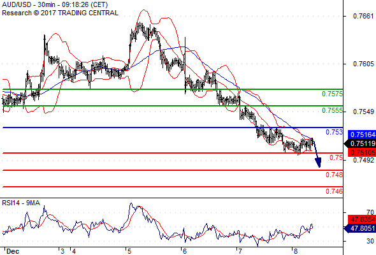Select the 0.748 red support label
Viewport: 376px width, 255px height.
(334, 175)
